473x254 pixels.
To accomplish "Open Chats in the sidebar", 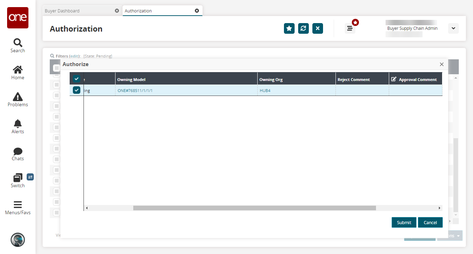I will pyautogui.click(x=18, y=153).
